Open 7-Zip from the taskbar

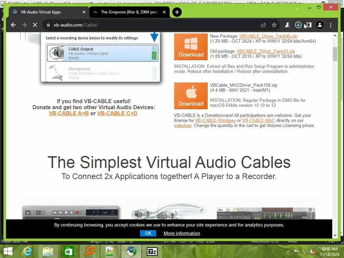(152, 251)
